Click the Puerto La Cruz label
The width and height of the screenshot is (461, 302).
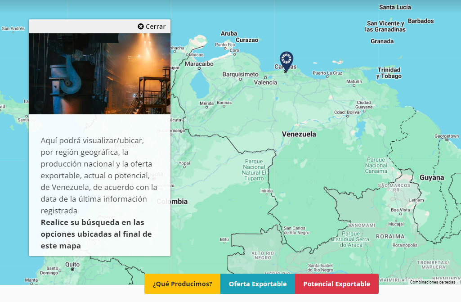click(x=327, y=73)
